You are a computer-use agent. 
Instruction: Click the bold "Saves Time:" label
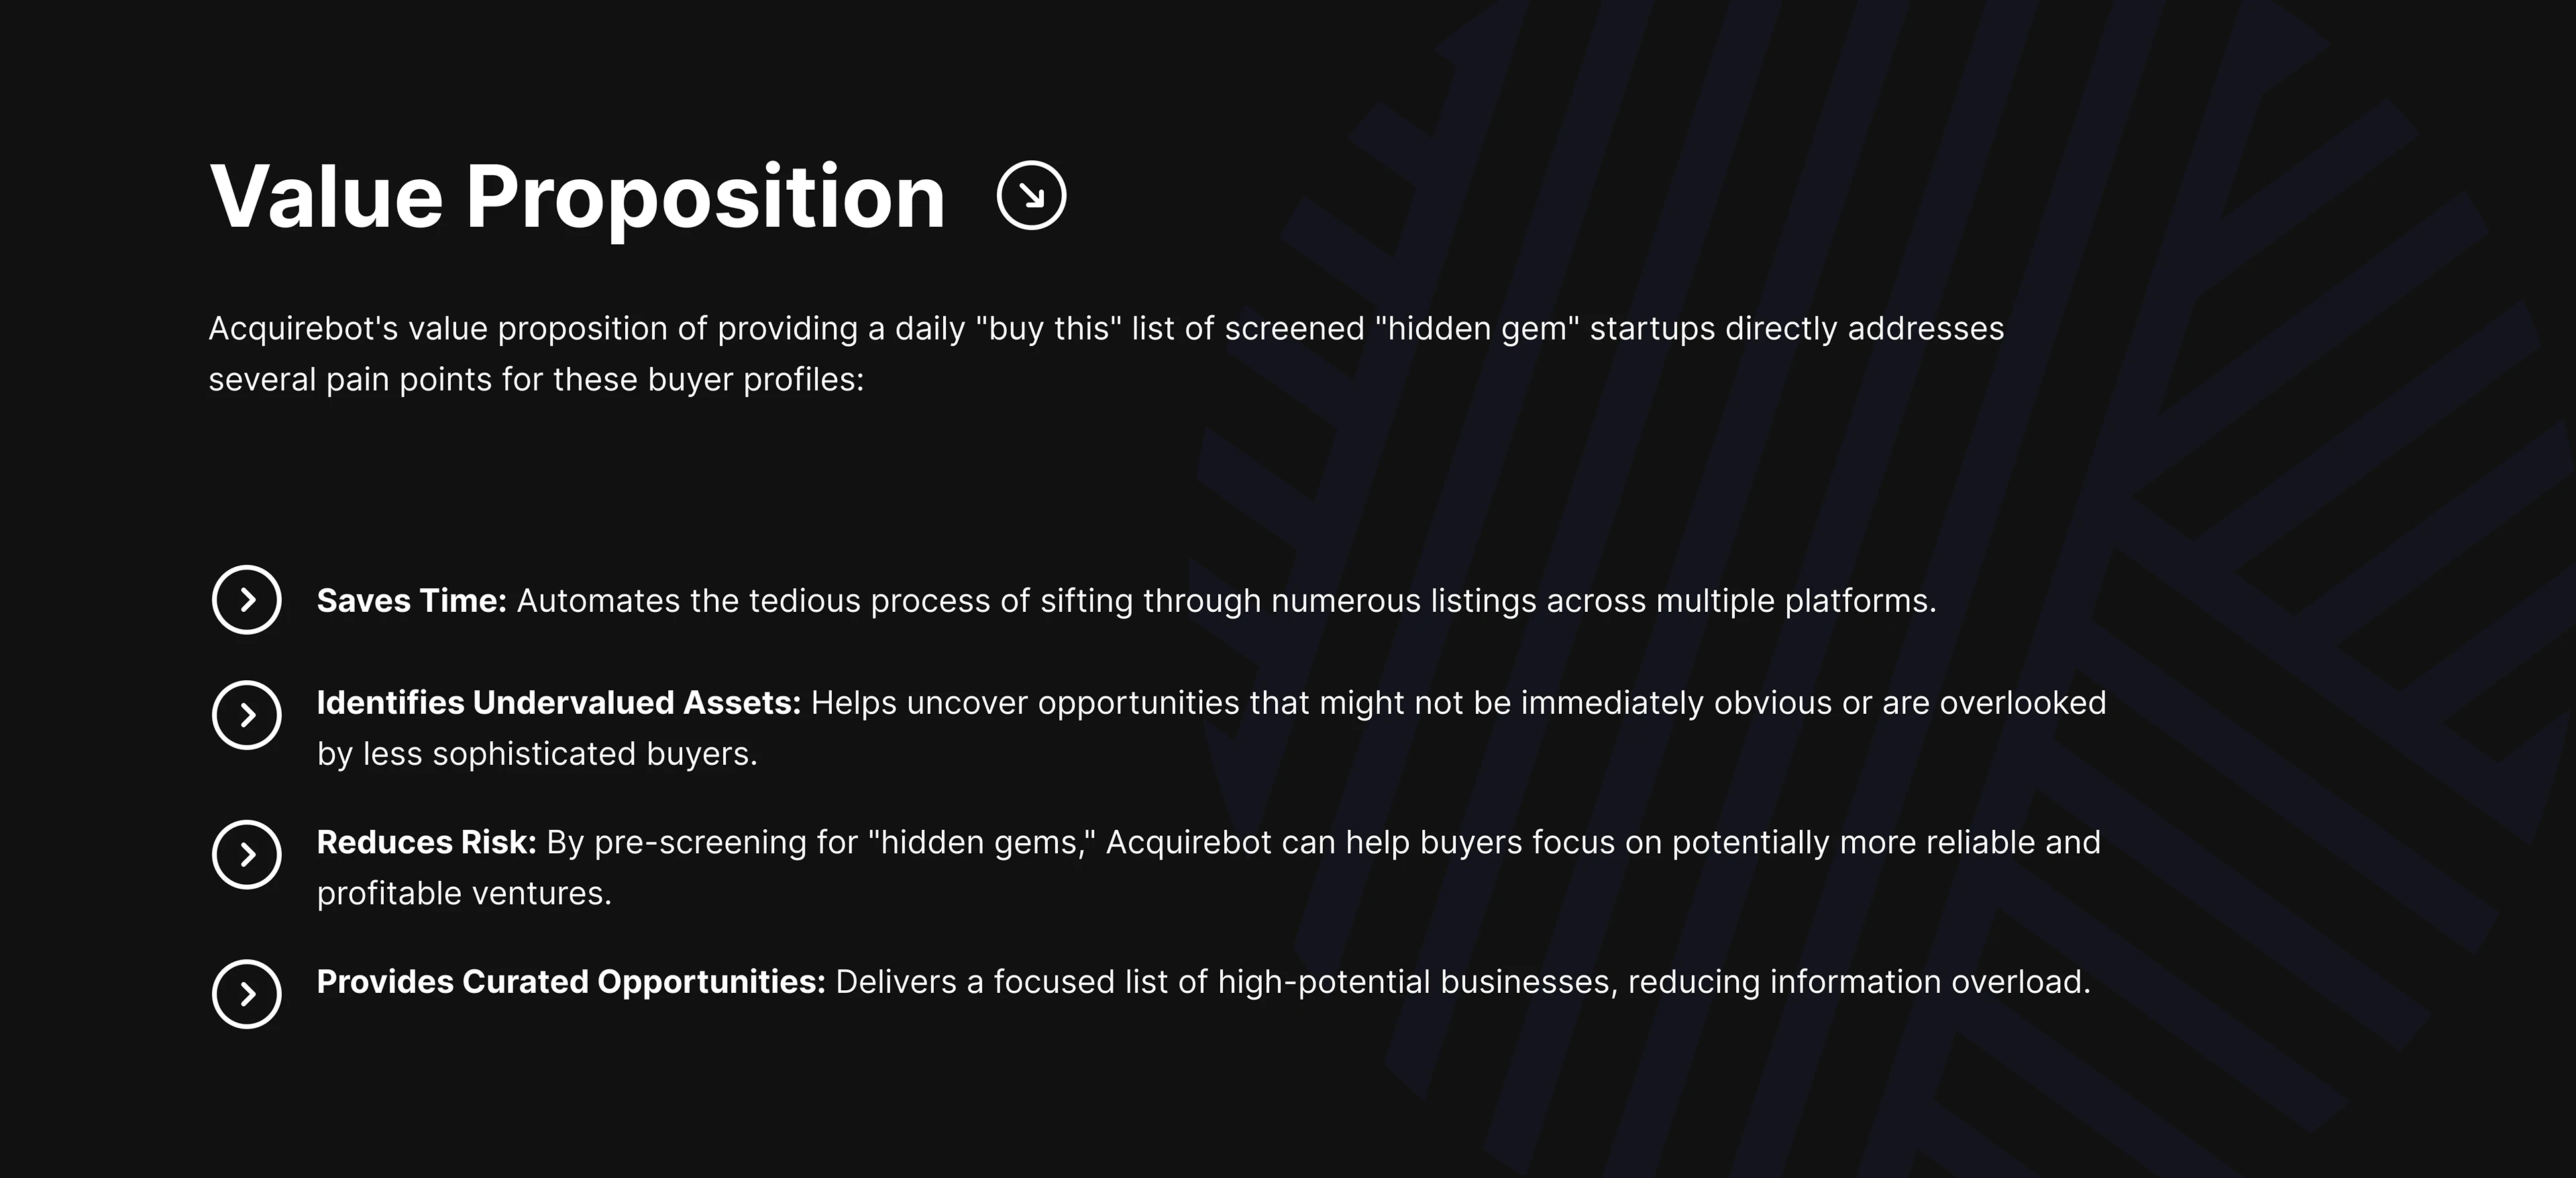tap(412, 601)
